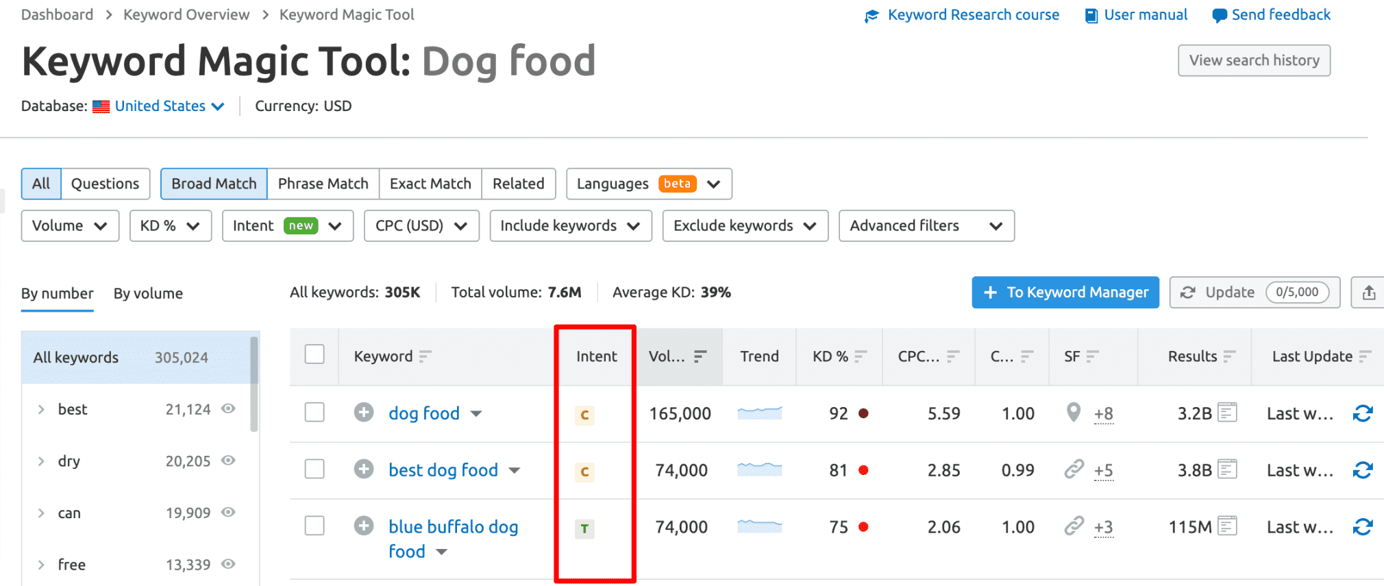The height and width of the screenshot is (586, 1384).
Task: Expand the 'dry' keyword group
Action: pos(41,461)
